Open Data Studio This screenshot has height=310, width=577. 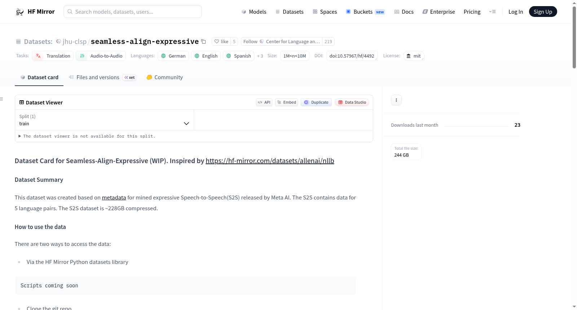(352, 102)
